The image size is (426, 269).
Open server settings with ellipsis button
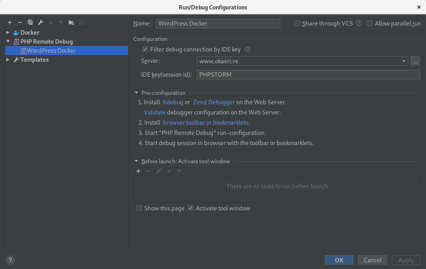coord(415,61)
